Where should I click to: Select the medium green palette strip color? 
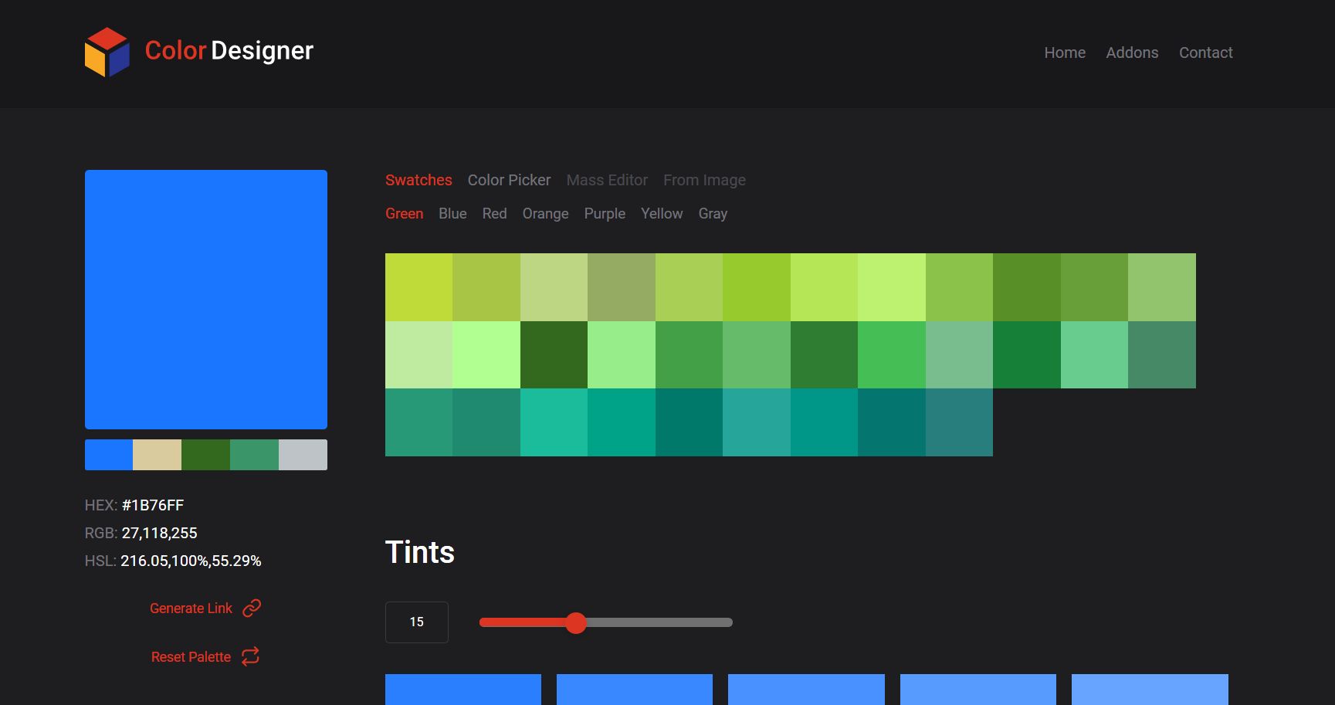pos(254,455)
